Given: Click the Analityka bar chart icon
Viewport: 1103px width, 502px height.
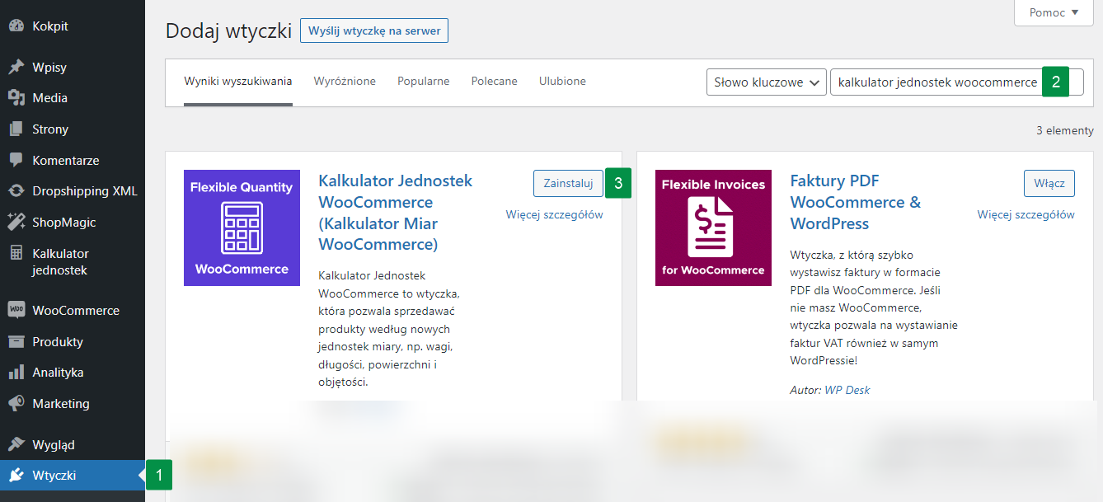Looking at the screenshot, I should click(16, 373).
